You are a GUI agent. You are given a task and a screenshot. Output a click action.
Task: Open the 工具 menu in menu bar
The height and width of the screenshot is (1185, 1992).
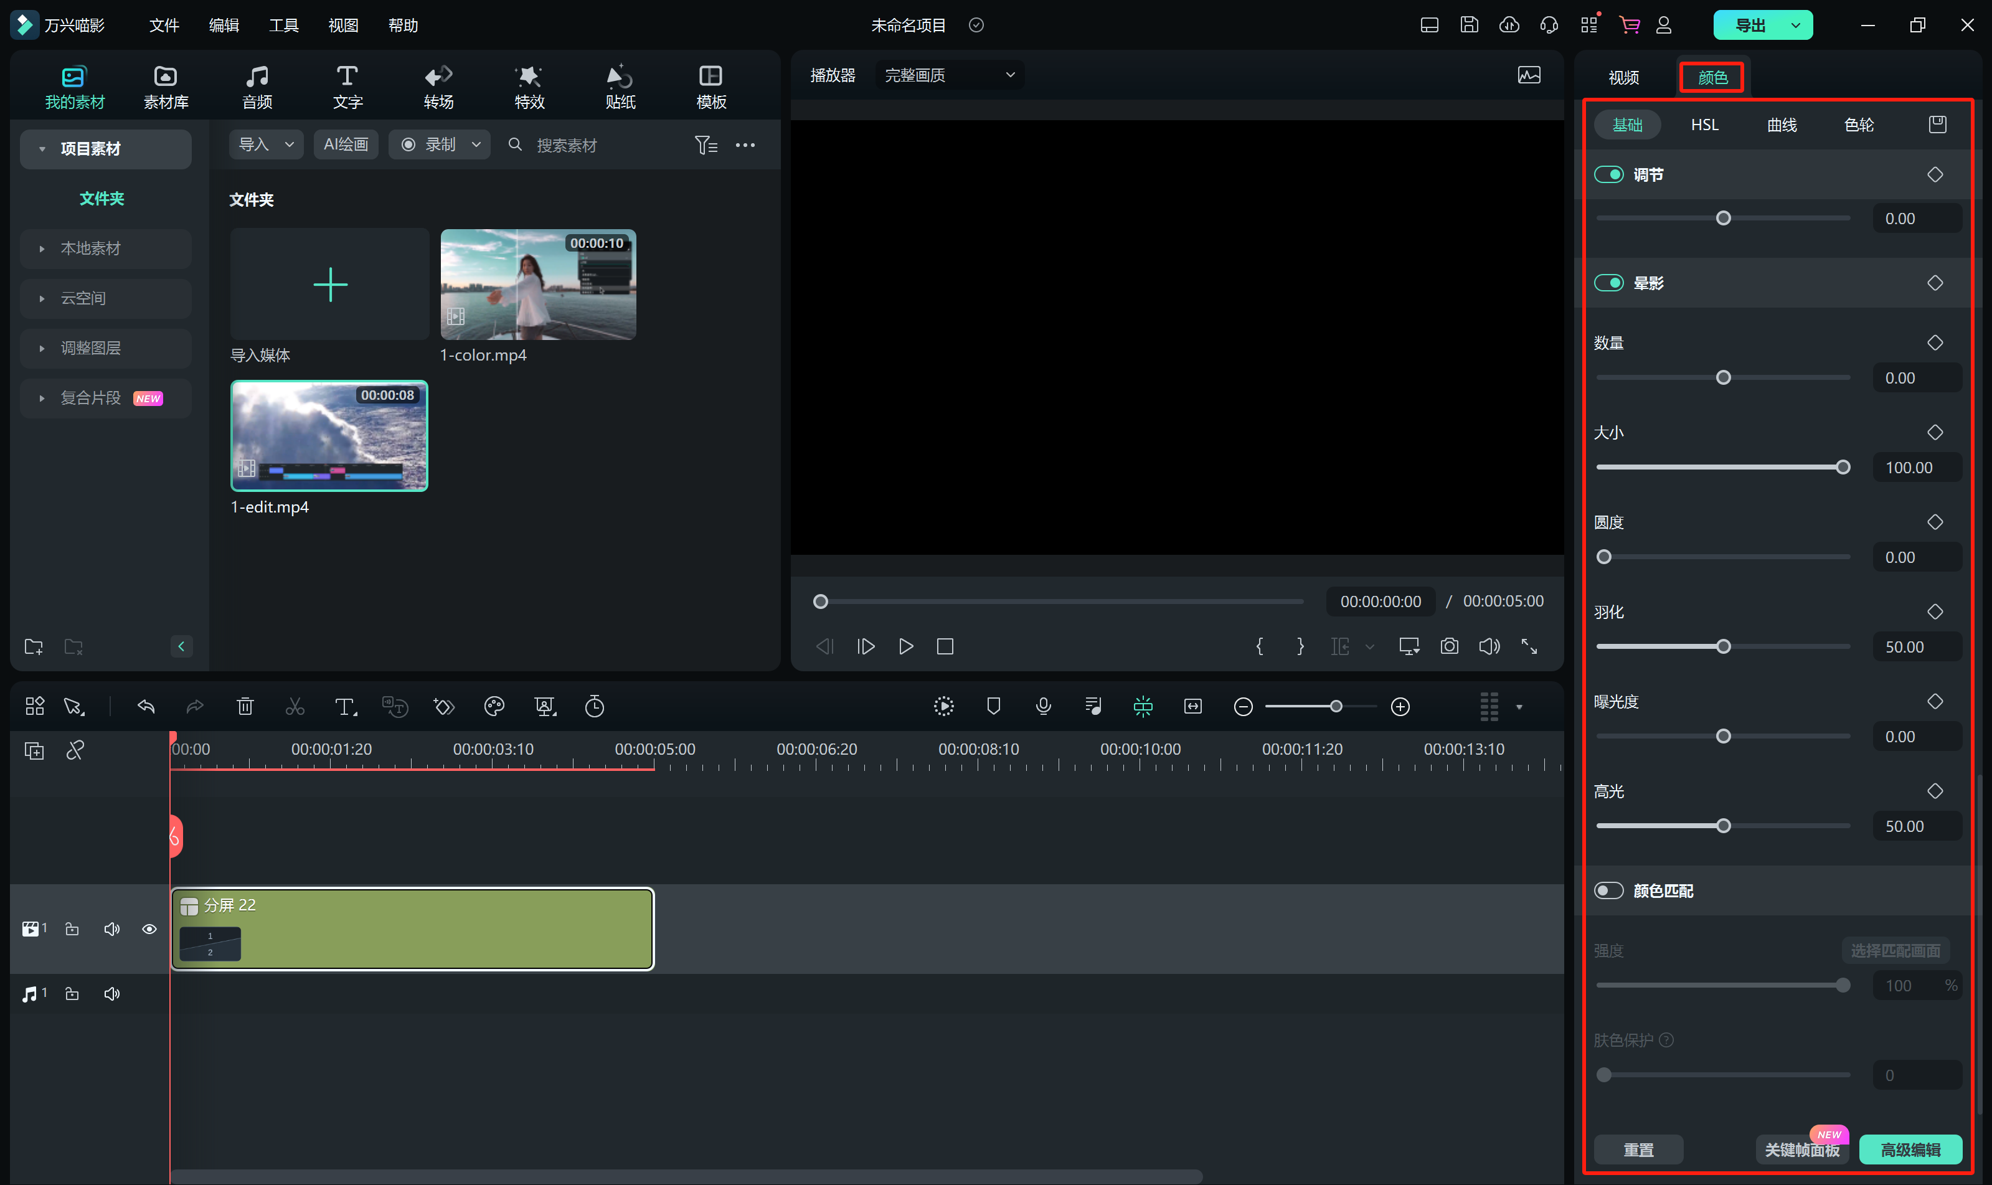click(283, 25)
